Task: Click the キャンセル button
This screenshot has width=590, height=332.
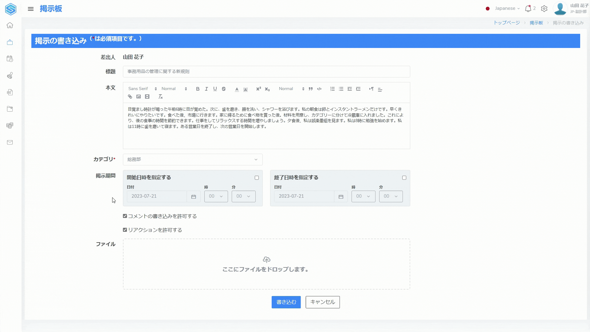Action: click(323, 302)
